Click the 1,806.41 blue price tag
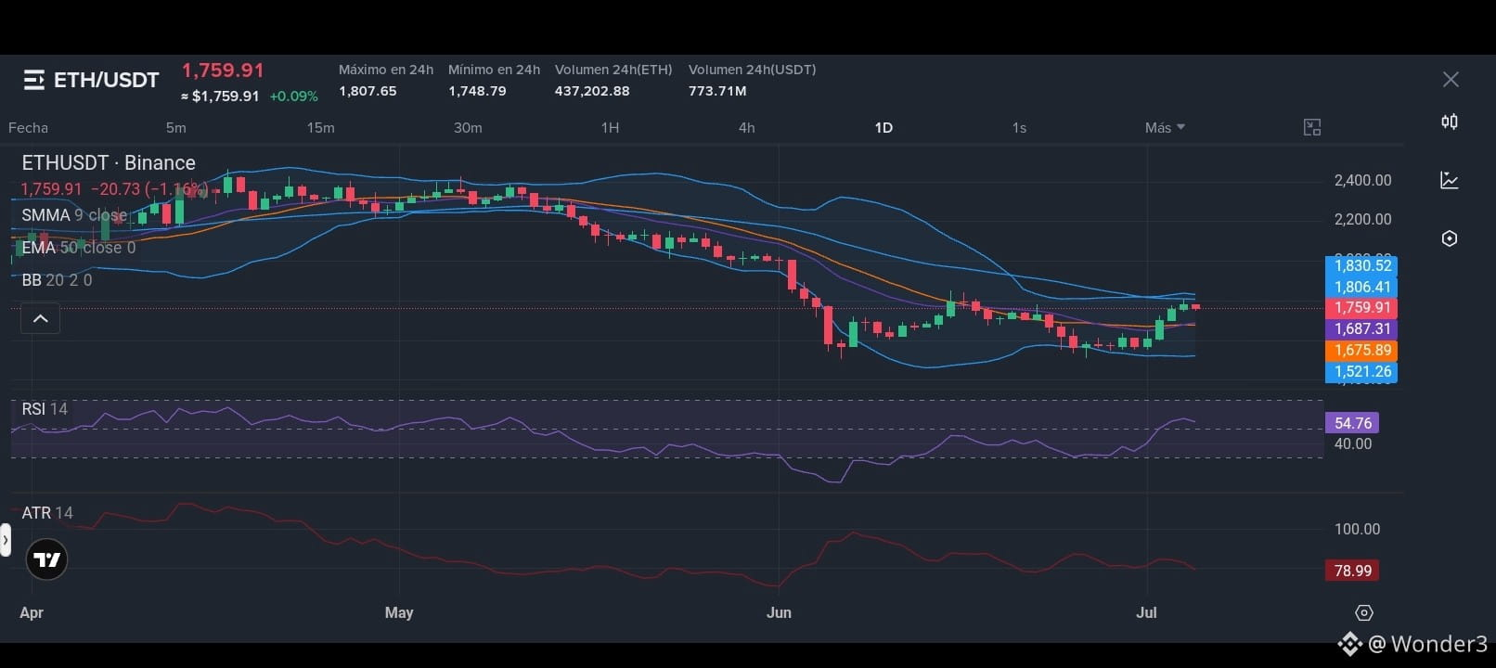Screen dimensions: 1496x668 click(x=1361, y=287)
